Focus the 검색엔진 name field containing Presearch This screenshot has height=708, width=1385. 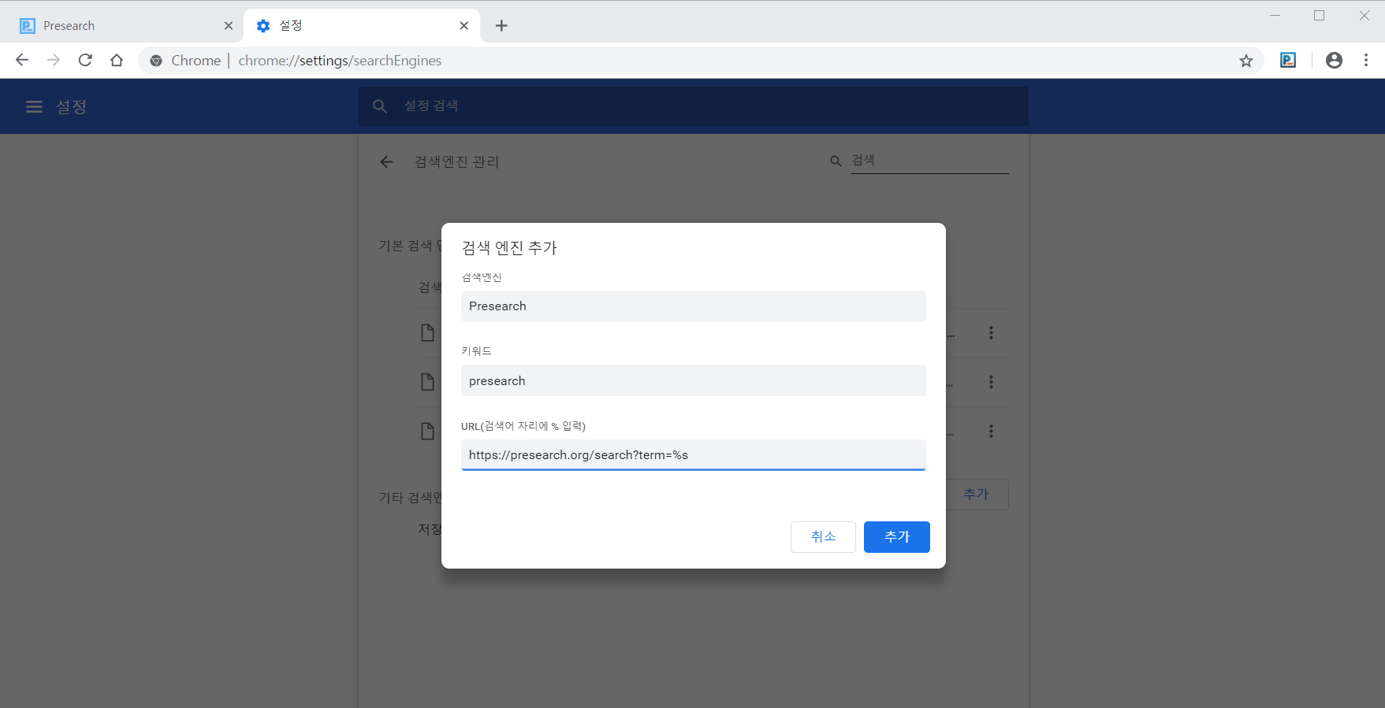click(x=694, y=306)
